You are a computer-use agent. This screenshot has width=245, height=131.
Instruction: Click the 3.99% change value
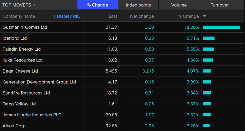(x=193, y=82)
